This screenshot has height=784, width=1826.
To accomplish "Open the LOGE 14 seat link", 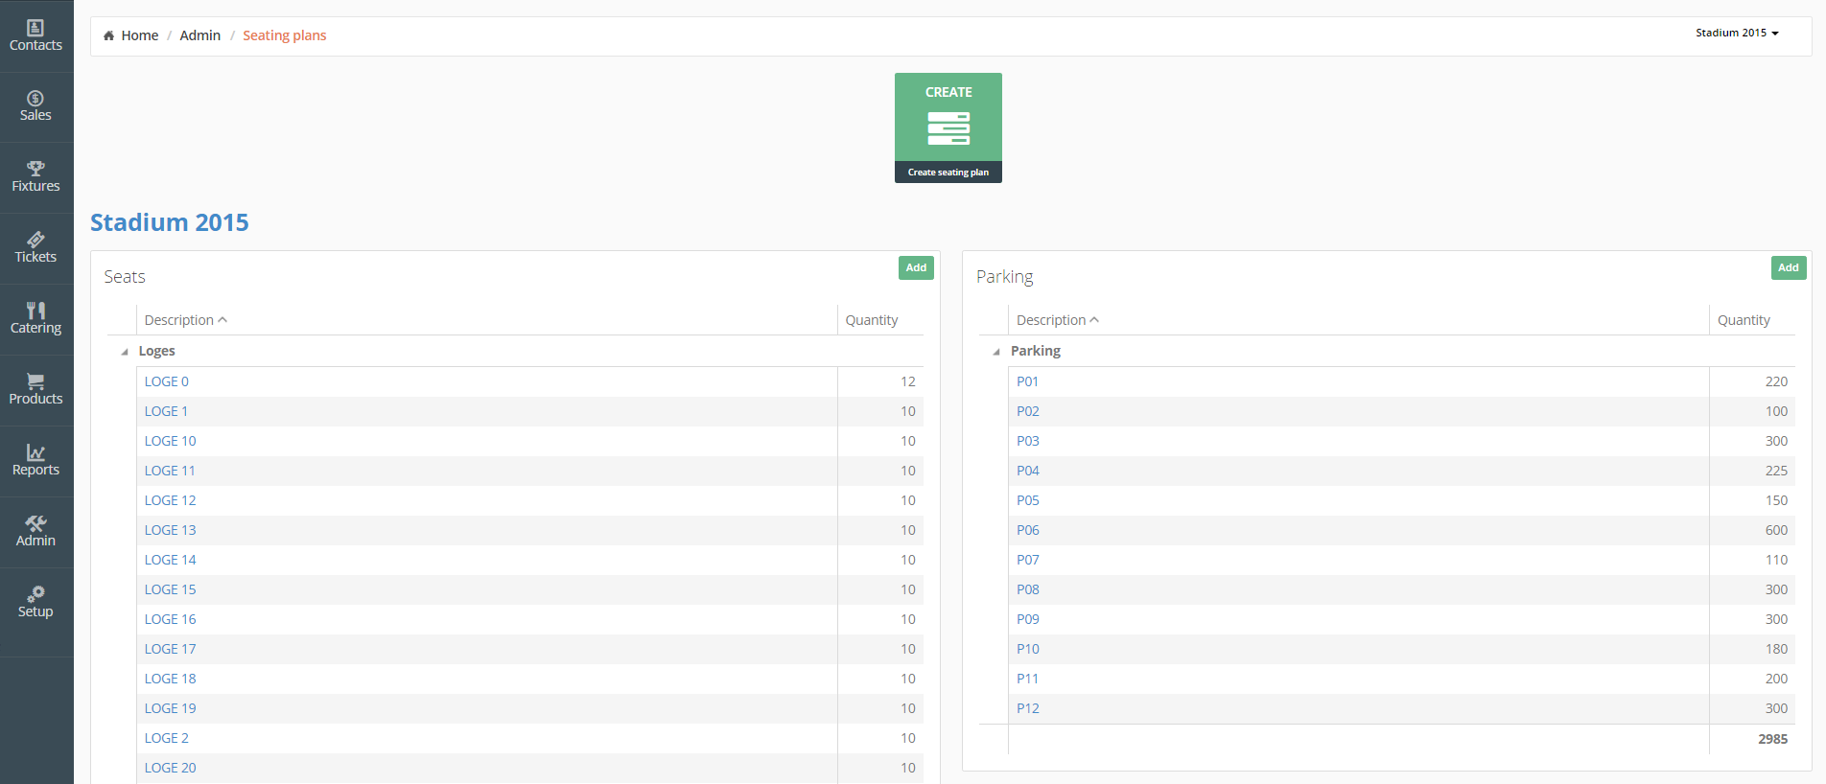I will (170, 560).
